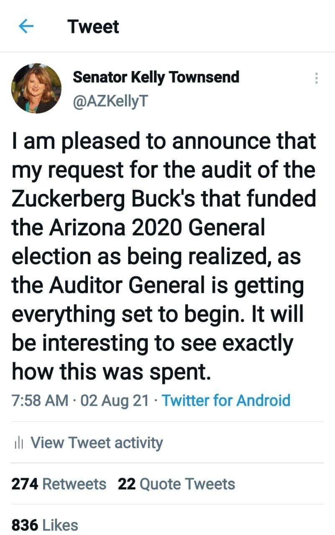Select View Tweet activity
The width and height of the screenshot is (335, 535).
97,442
